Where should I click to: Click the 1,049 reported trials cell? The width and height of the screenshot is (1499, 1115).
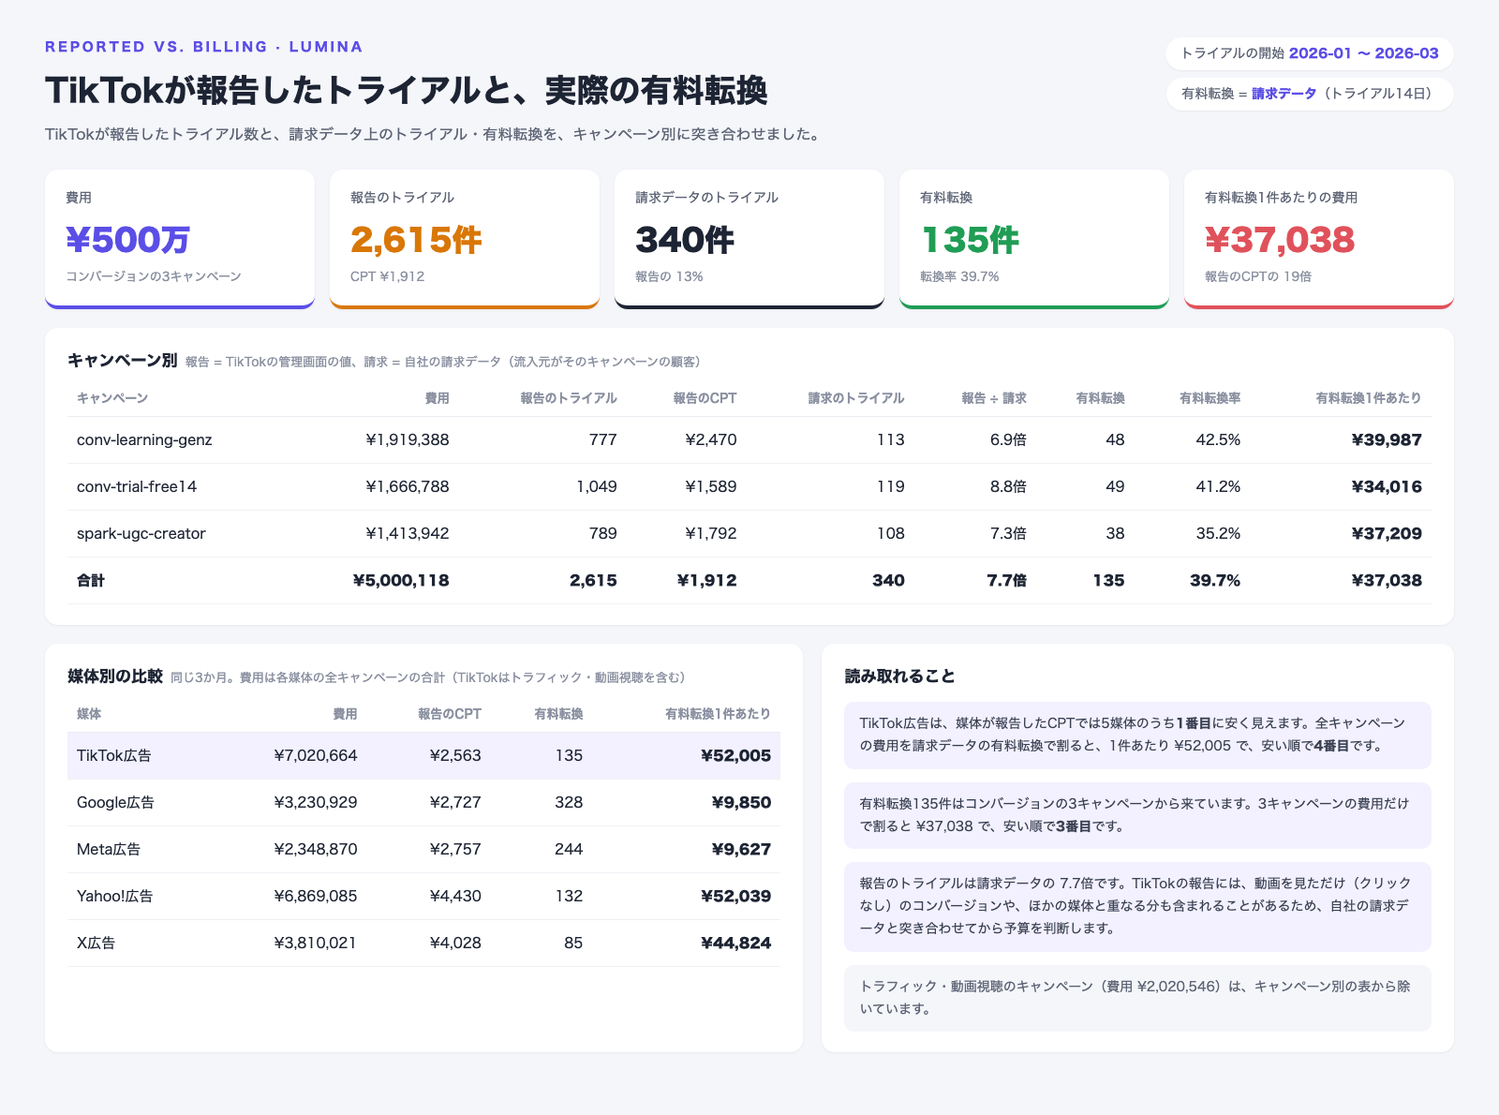tap(597, 486)
